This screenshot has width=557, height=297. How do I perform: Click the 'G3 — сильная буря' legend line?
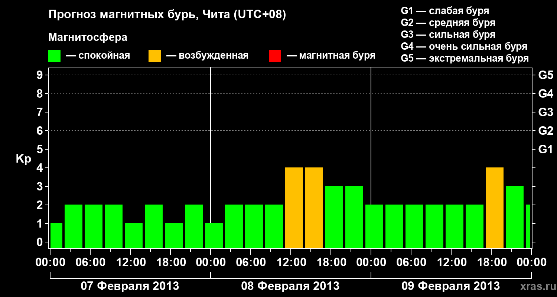[x=448, y=35]
